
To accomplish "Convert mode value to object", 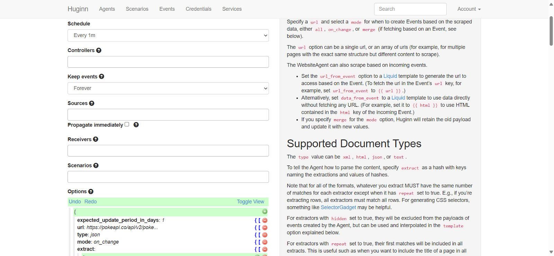I will click(x=256, y=242).
